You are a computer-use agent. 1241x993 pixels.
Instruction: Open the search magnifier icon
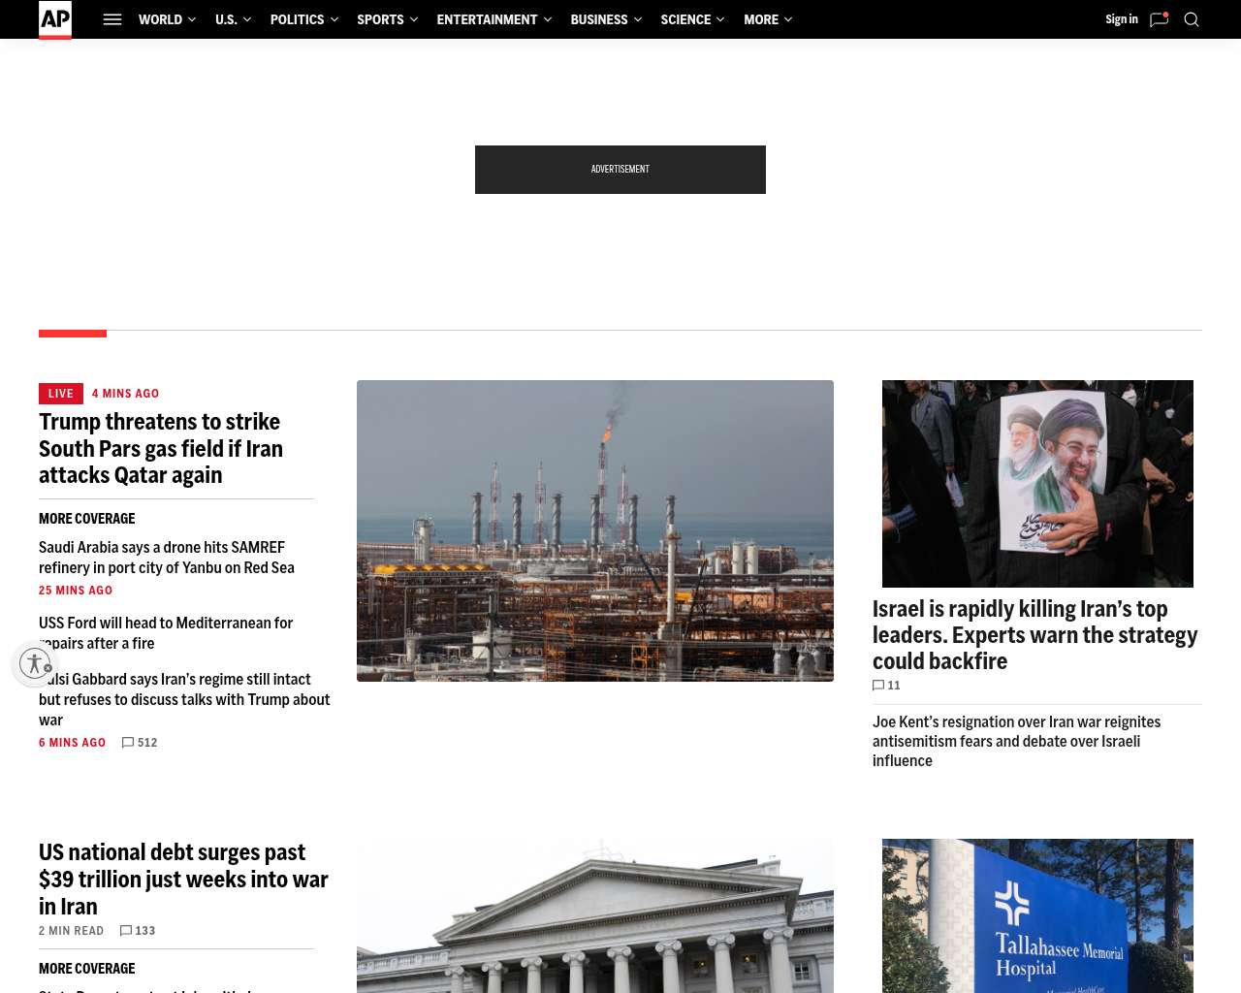click(x=1192, y=19)
